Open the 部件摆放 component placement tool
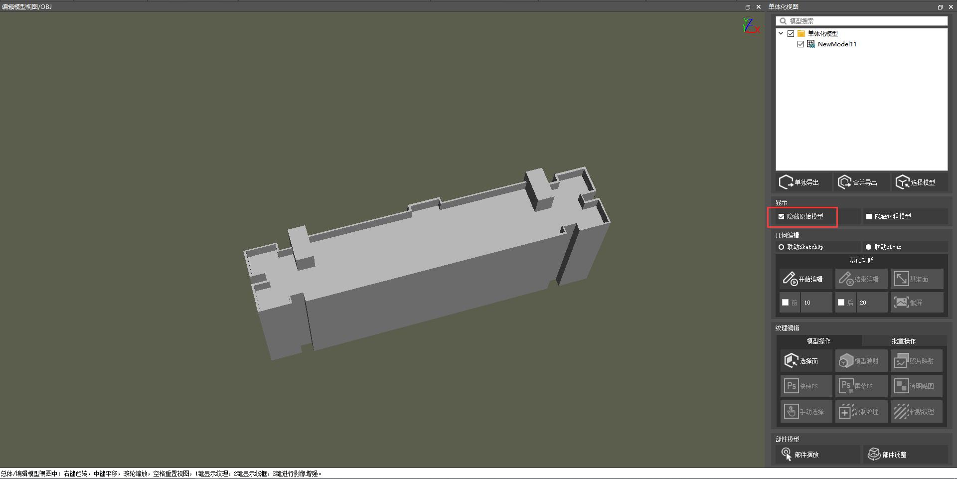Viewport: 957px width, 479px height. point(817,455)
